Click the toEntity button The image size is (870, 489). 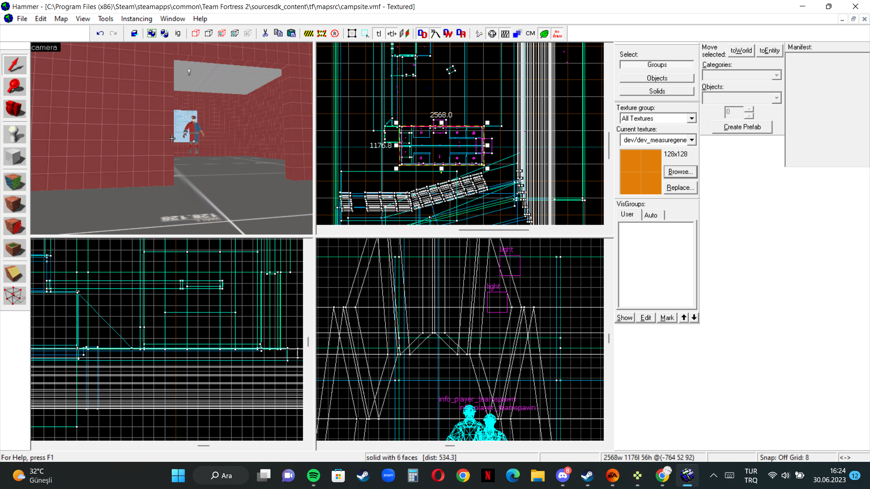(769, 50)
